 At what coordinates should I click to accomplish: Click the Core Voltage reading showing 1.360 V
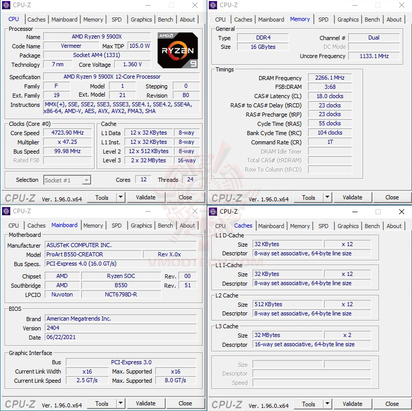click(132, 64)
